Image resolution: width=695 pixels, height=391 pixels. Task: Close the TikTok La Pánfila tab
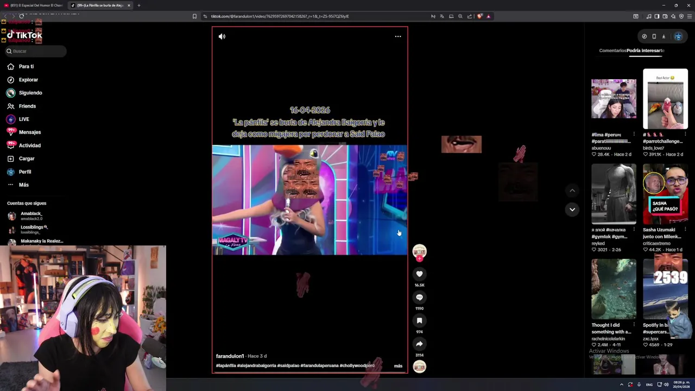[x=129, y=5]
